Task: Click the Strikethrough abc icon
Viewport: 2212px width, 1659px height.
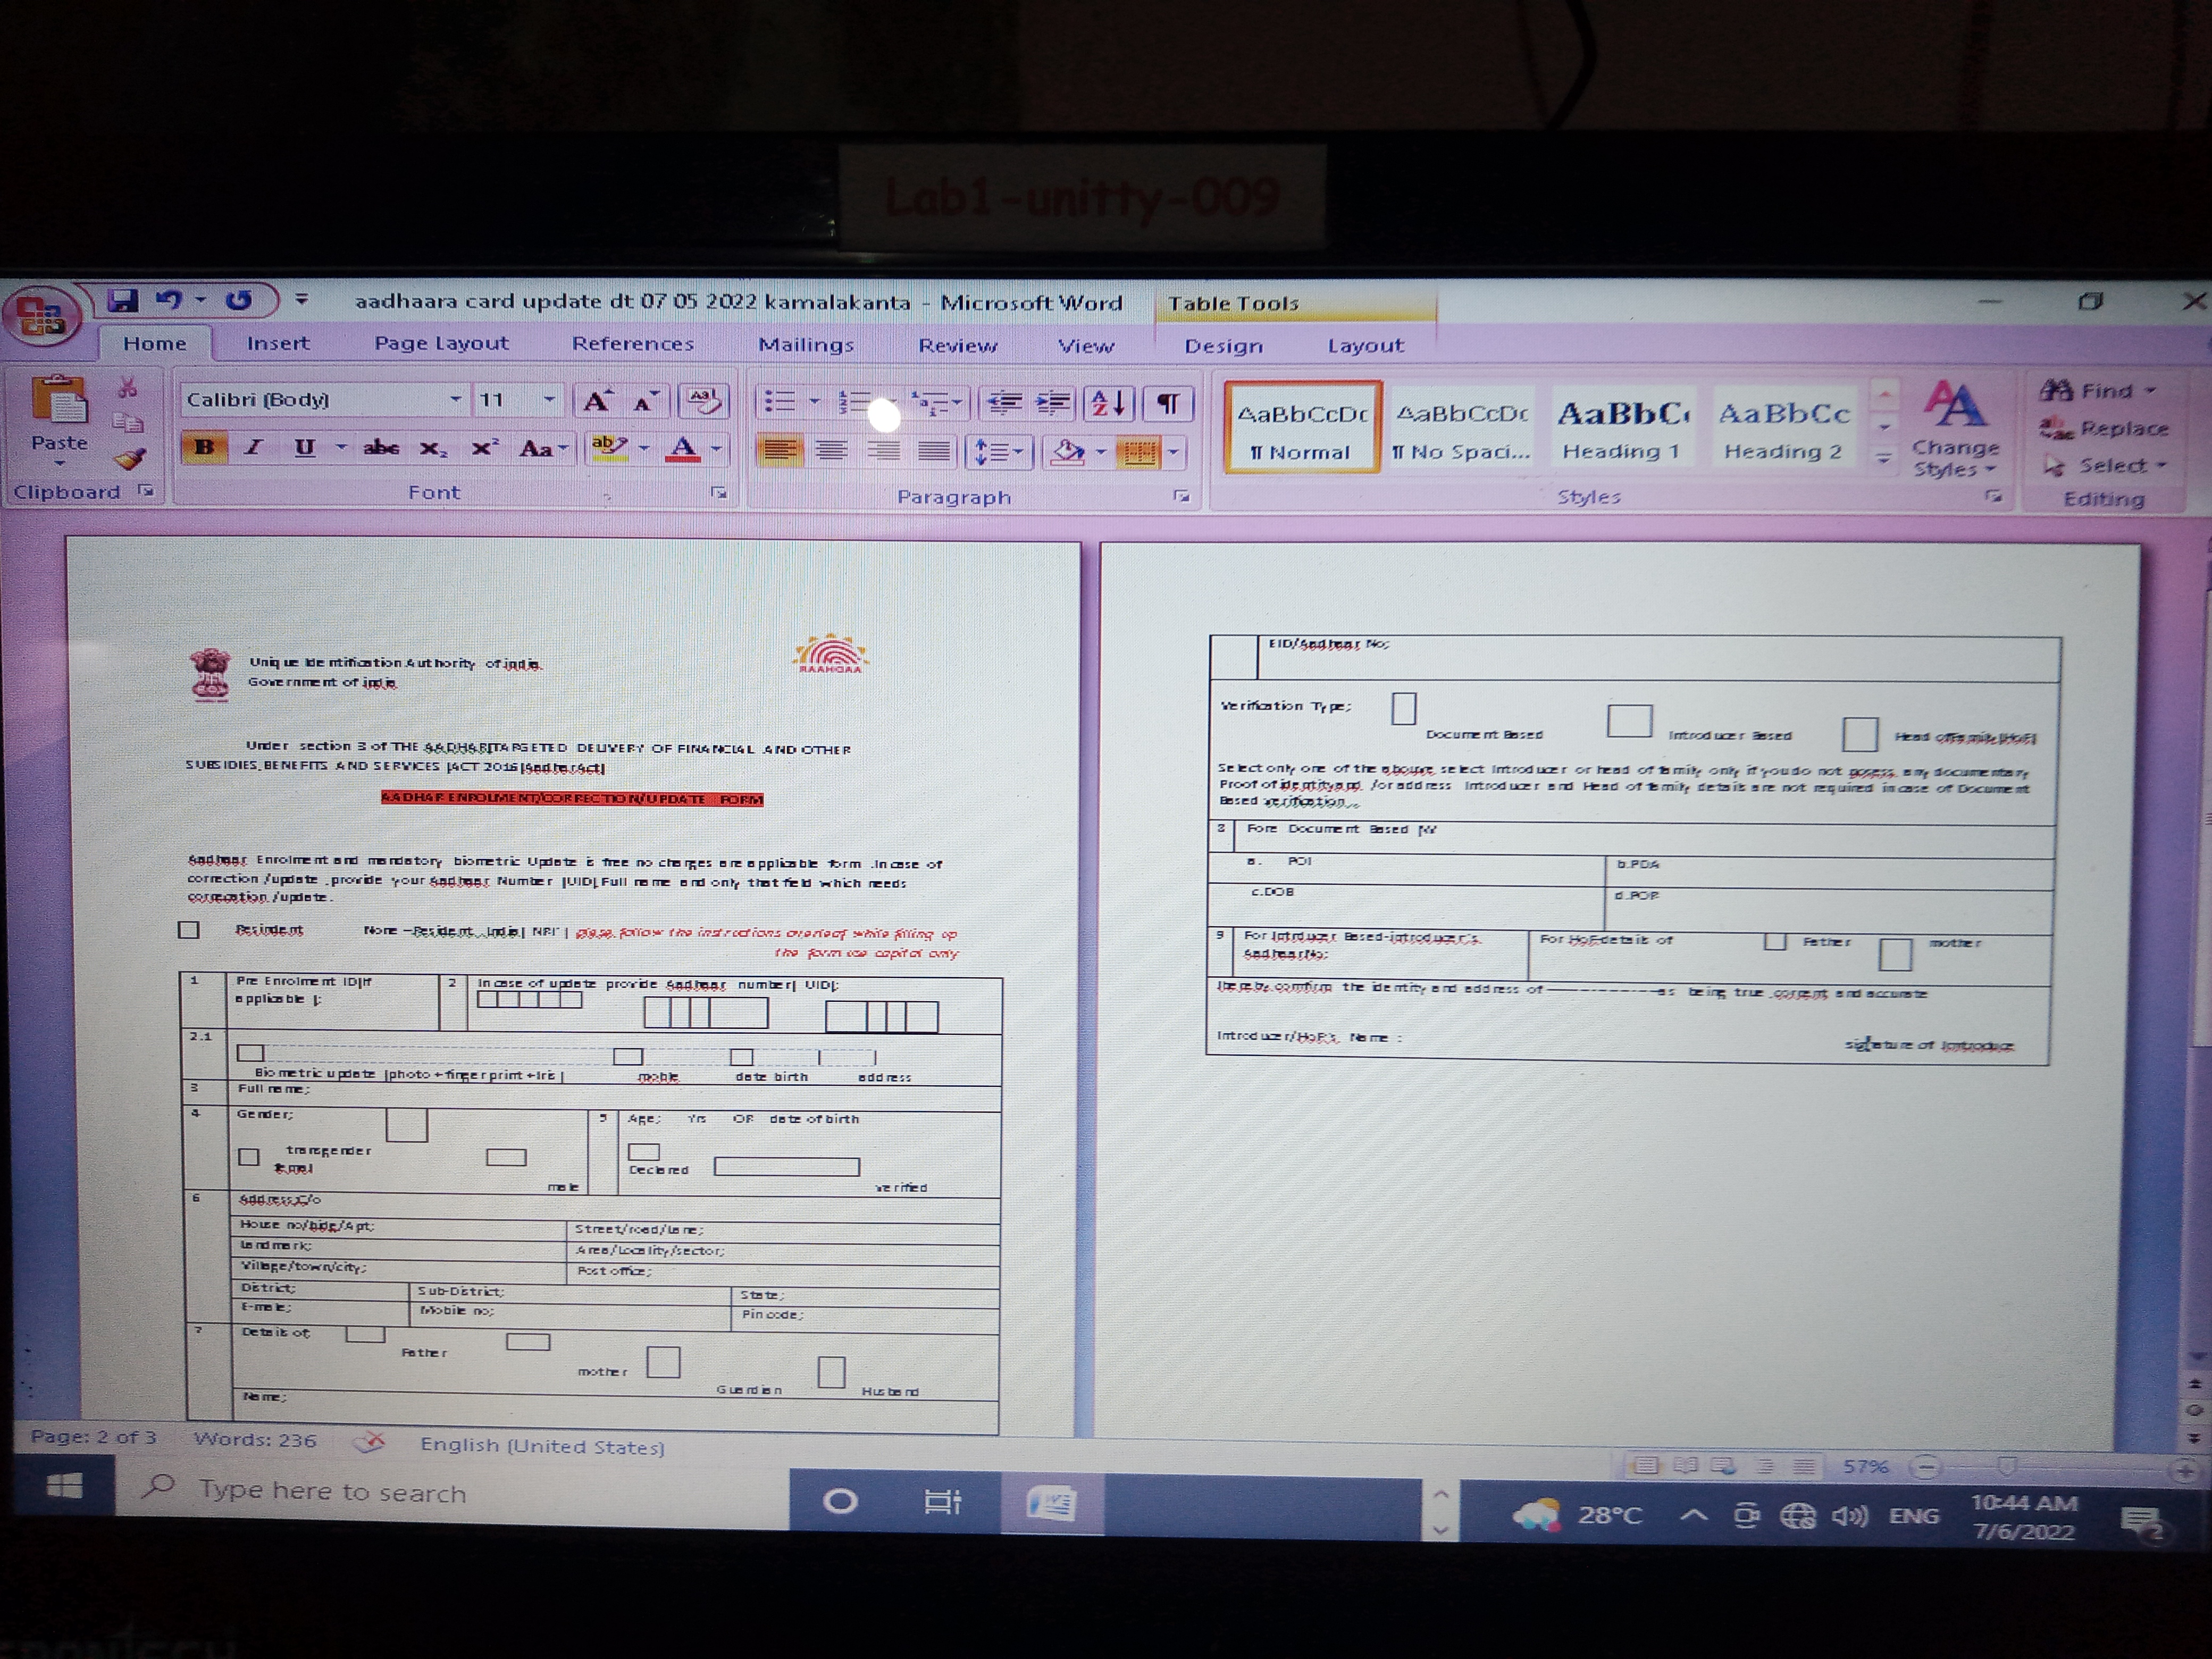Action: point(381,448)
